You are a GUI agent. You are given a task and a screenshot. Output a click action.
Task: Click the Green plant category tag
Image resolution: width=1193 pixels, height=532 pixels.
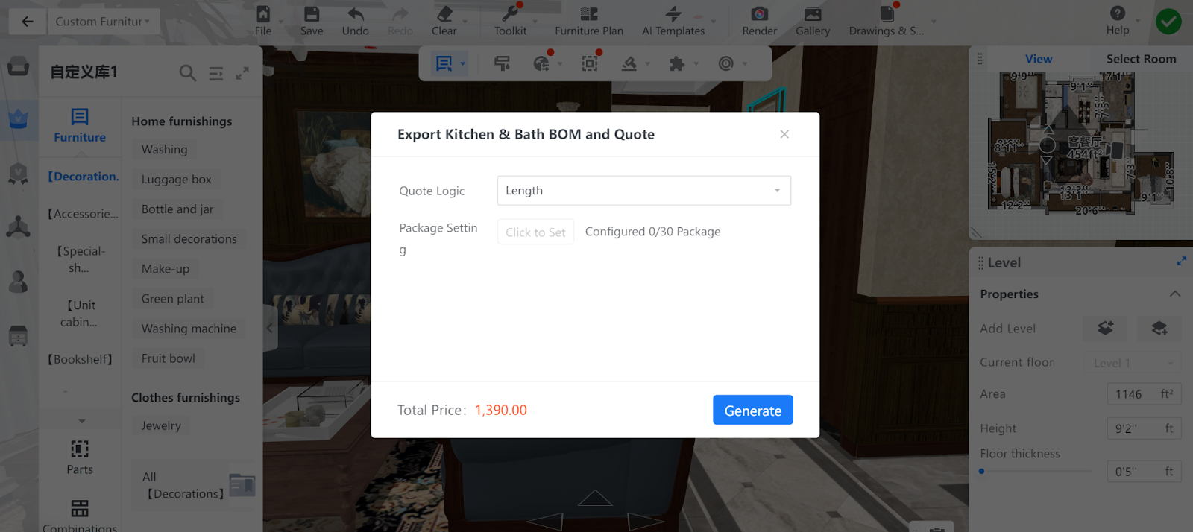click(x=173, y=299)
